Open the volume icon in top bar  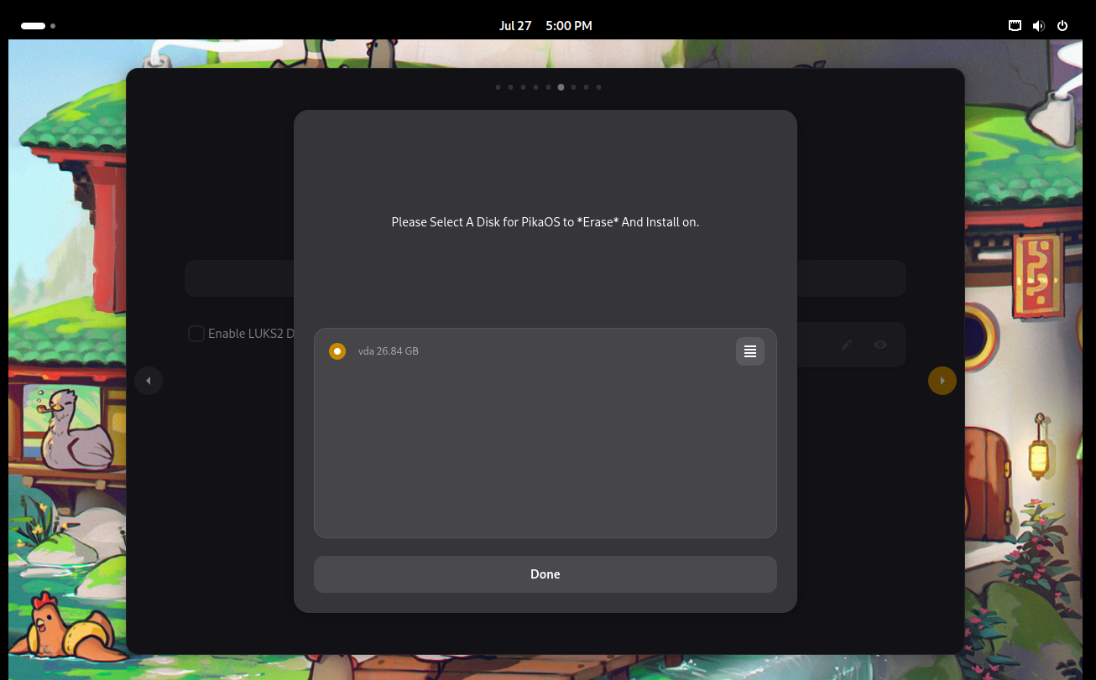click(1039, 26)
